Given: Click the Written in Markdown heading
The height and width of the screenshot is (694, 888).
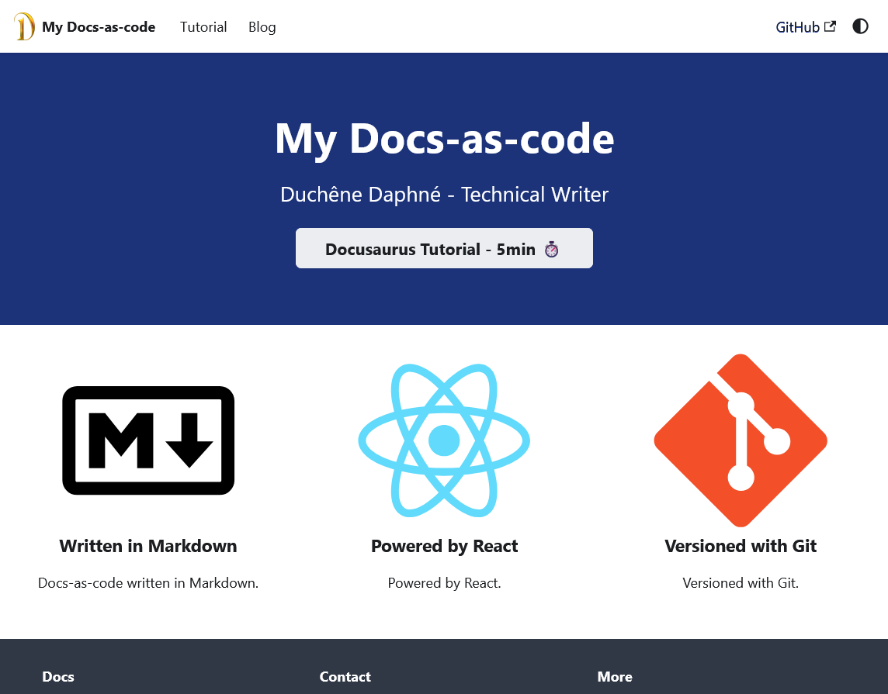Looking at the screenshot, I should point(148,546).
